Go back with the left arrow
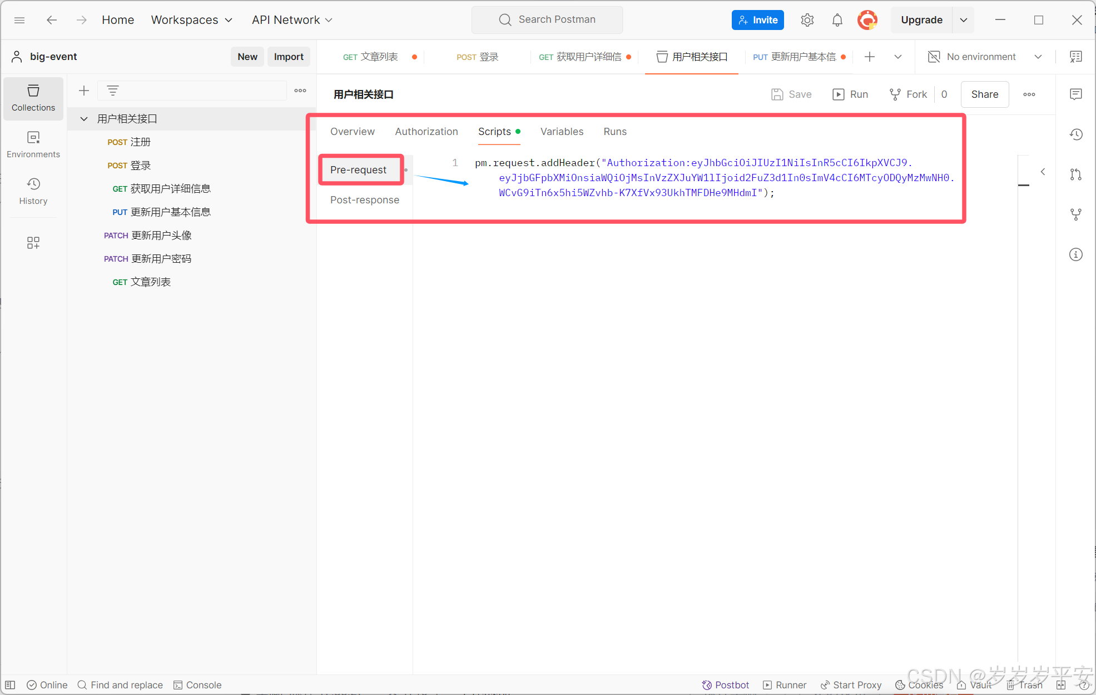1096x695 pixels. pos(52,20)
